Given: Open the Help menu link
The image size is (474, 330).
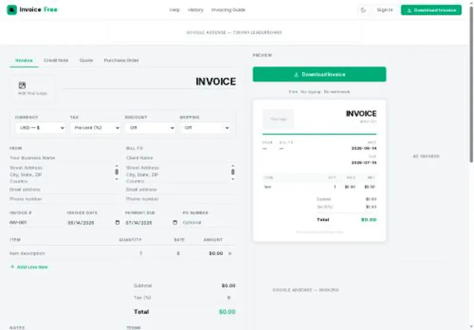Looking at the screenshot, I should coord(174,10).
